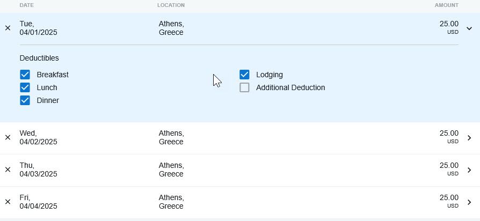
Task: Disable the Lodging deduction
Action: (x=244, y=75)
